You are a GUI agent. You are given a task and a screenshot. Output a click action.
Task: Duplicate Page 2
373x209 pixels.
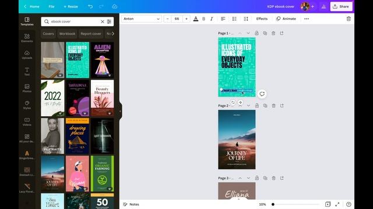(x=265, y=106)
